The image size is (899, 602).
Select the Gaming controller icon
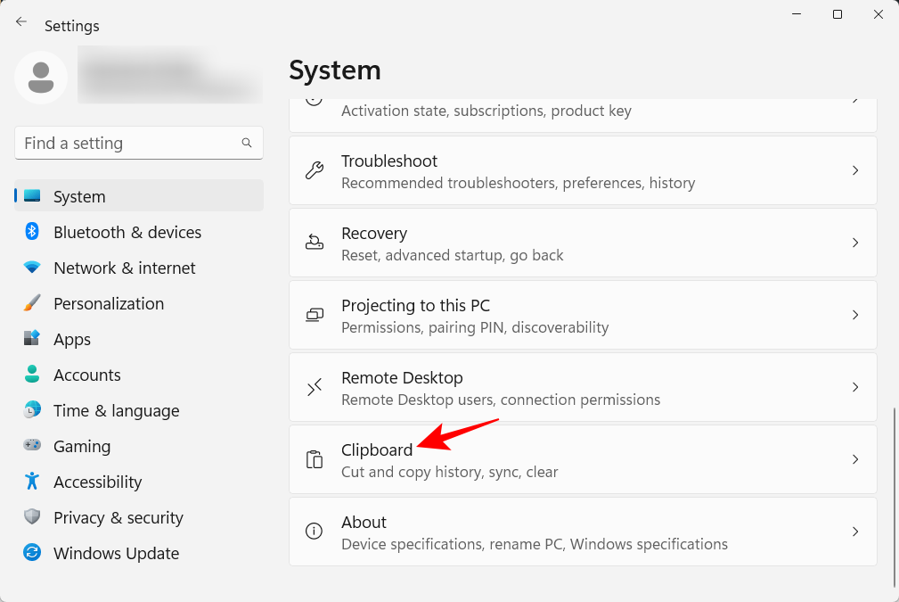31,446
